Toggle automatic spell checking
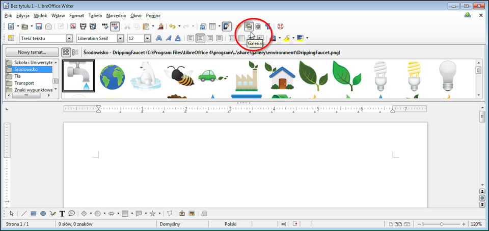The height and width of the screenshot is (231, 489). 115,26
